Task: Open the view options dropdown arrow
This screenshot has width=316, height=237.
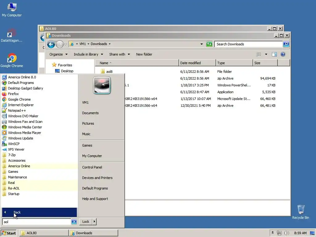Action: point(266,54)
